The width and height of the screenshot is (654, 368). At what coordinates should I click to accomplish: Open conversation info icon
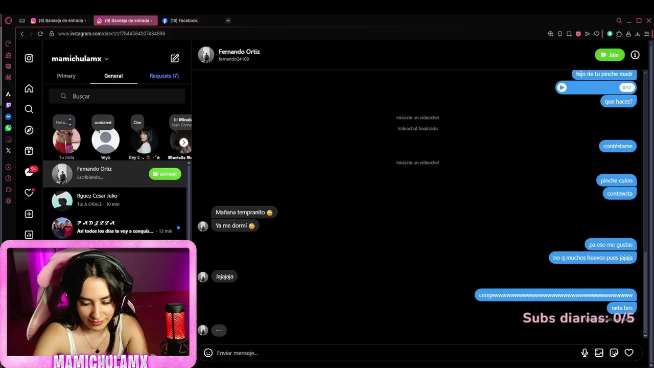635,55
